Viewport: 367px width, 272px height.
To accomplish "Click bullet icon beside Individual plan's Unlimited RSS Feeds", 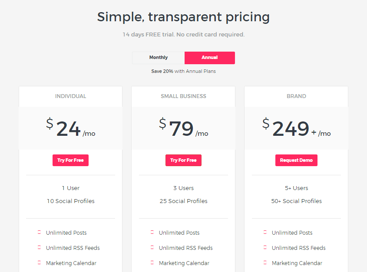I will [x=39, y=248].
